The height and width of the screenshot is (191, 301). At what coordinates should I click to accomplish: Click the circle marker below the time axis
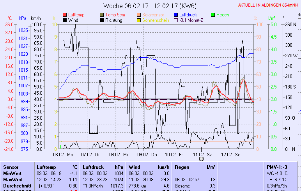point(202,159)
